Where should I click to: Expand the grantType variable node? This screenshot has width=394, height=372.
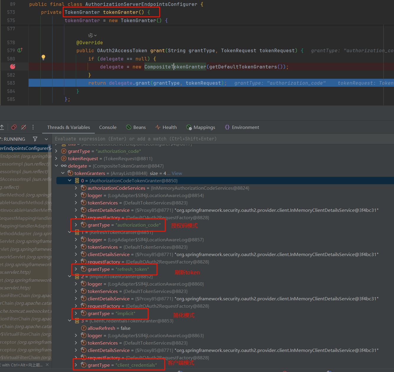point(56,151)
